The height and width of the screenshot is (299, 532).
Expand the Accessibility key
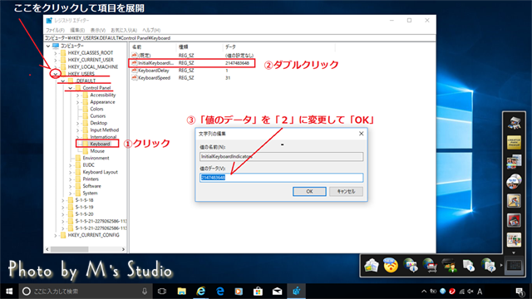click(77, 96)
